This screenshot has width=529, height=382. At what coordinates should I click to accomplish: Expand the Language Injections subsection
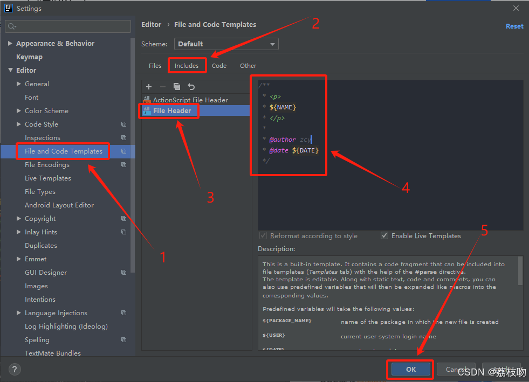coord(19,313)
